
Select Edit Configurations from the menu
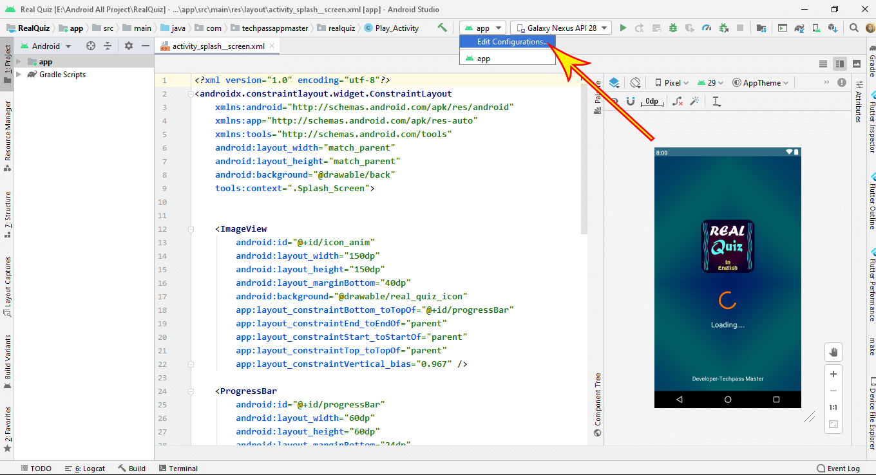pos(506,41)
